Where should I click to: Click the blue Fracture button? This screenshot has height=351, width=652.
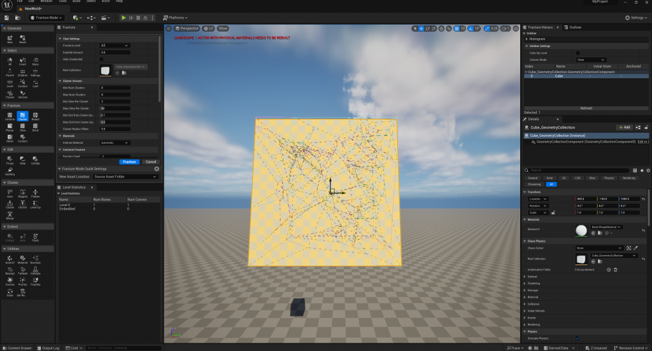pos(129,162)
